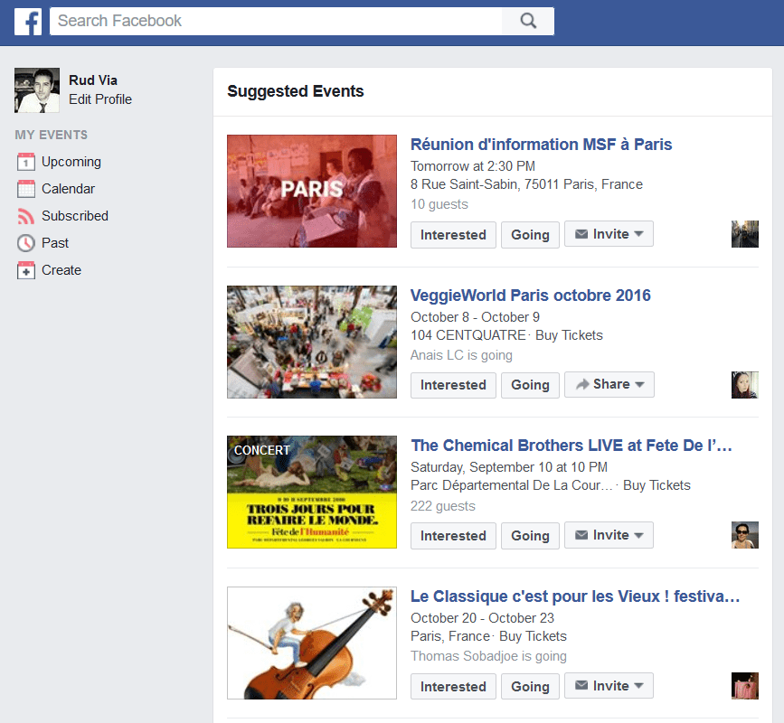This screenshot has width=784, height=723.
Task: Click 'Saturday, September 10 at 10 PM' text
Action: 509,467
